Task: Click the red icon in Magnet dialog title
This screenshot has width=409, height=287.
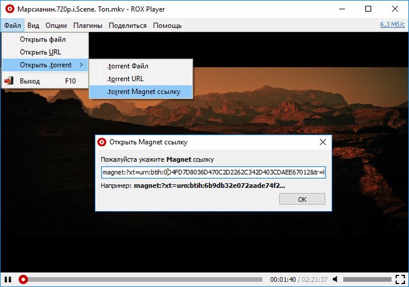Action: [x=102, y=142]
